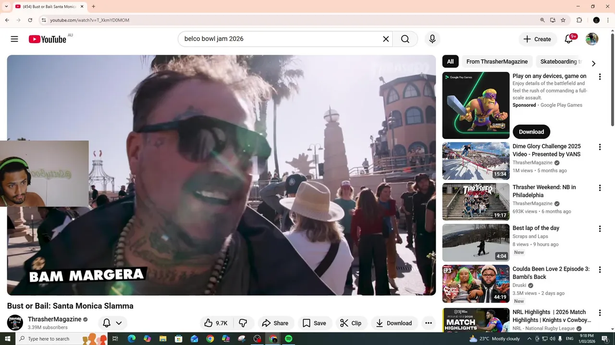
Task: Download the video from action bar
Action: pyautogui.click(x=394, y=323)
